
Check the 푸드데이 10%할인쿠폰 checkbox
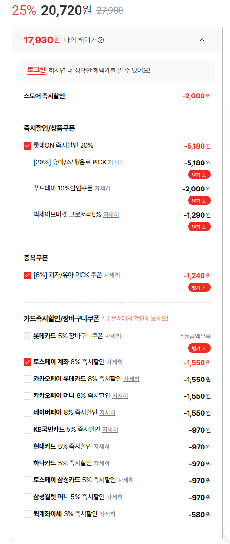[27, 189]
